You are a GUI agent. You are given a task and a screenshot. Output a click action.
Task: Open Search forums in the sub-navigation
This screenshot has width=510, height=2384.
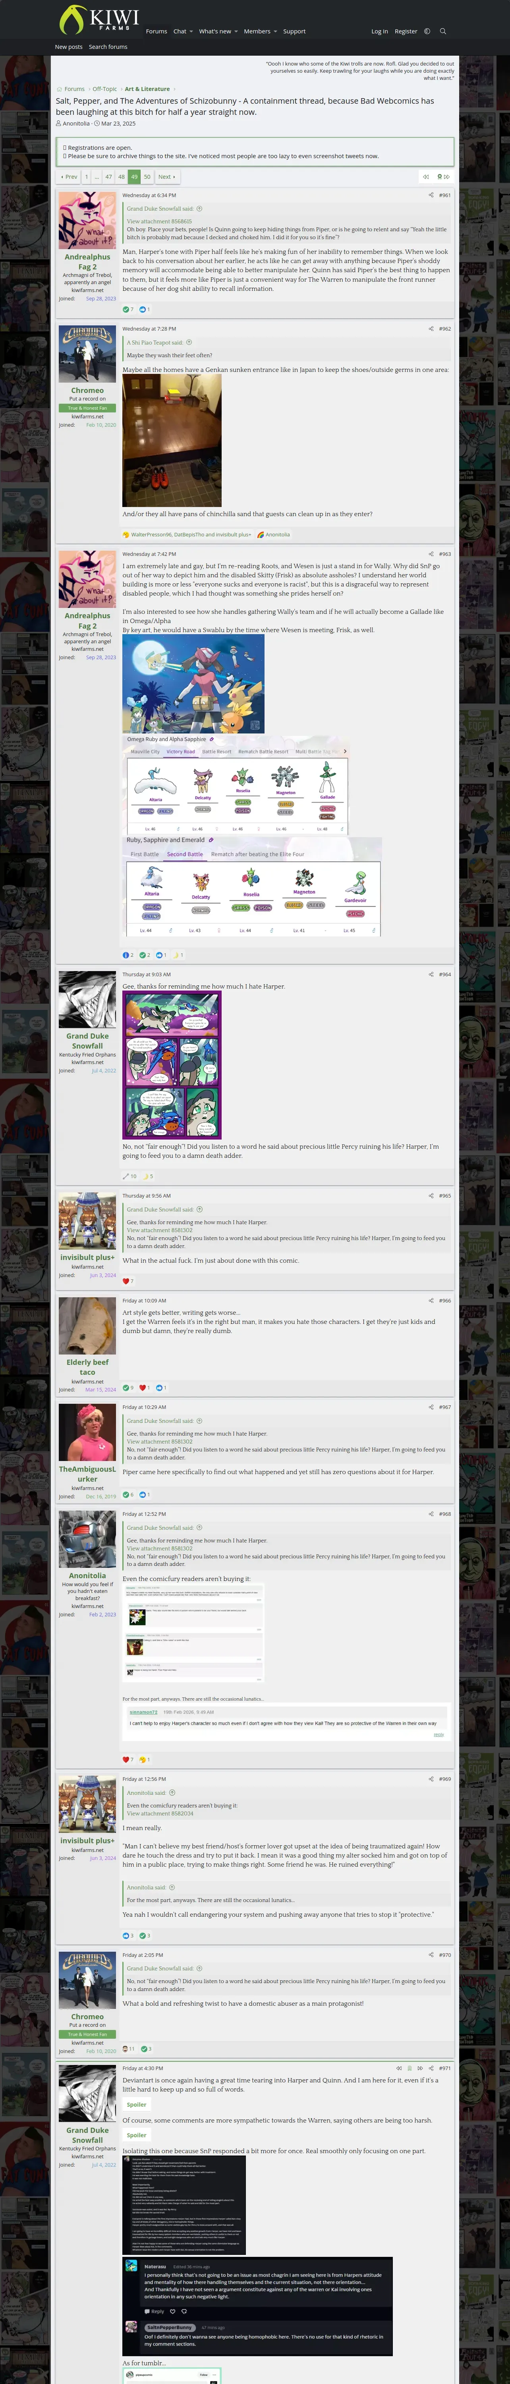pyautogui.click(x=108, y=47)
